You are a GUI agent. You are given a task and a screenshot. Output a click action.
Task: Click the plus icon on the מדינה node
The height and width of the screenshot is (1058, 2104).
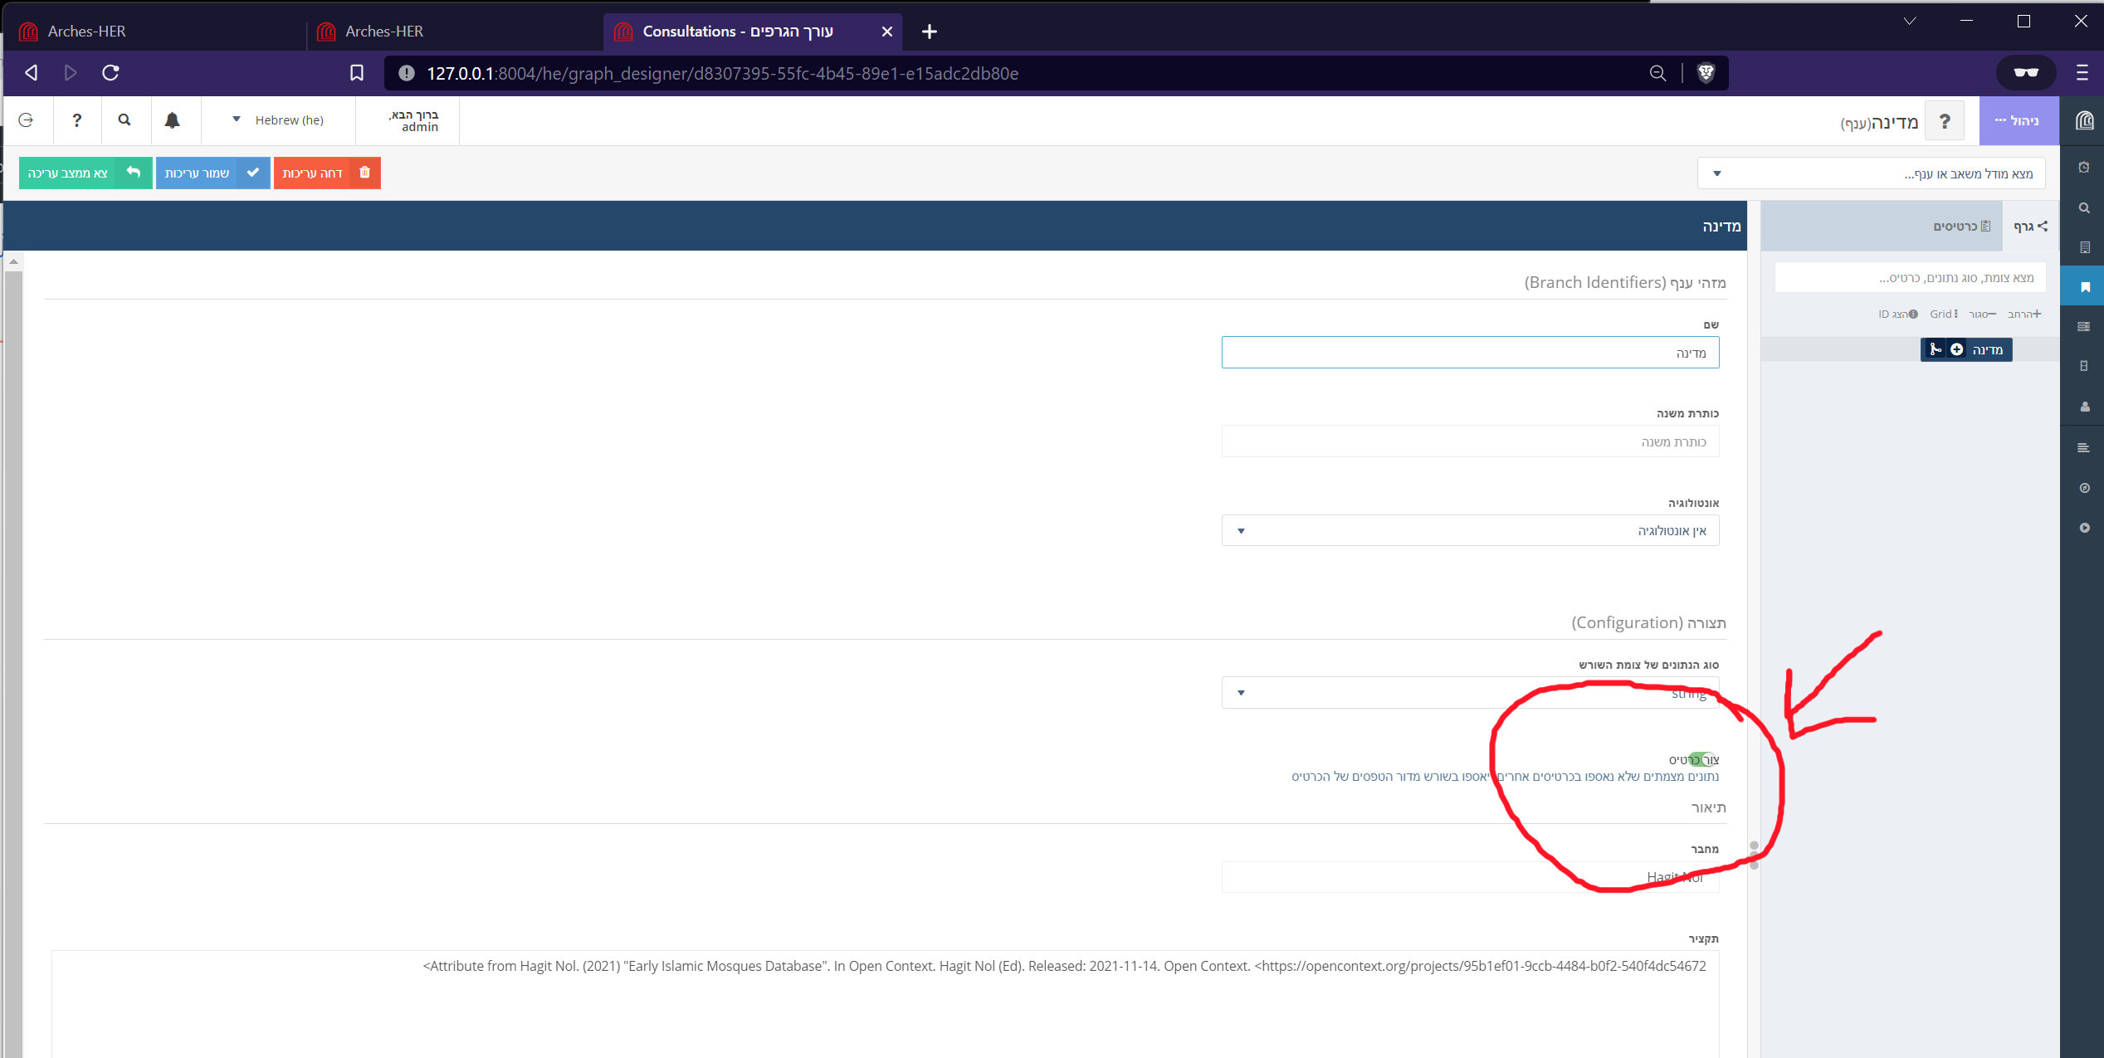[1956, 349]
